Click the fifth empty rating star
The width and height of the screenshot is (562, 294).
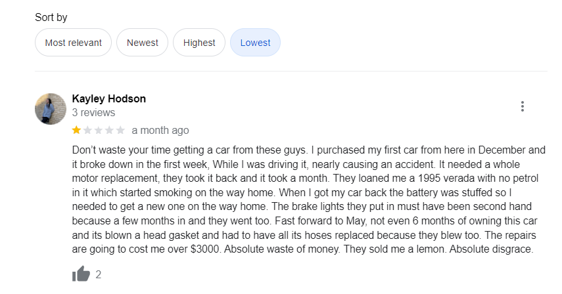pyautogui.click(x=120, y=130)
